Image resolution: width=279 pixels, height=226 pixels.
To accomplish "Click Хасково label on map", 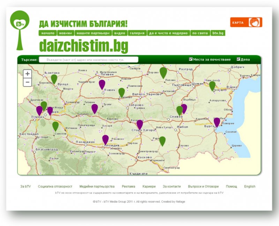I will click(145, 157).
